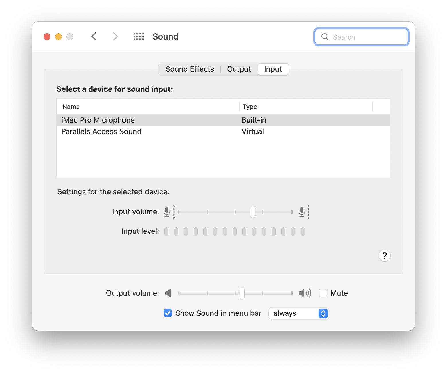The width and height of the screenshot is (447, 373).
Task: Click the Type column header
Action: (x=306, y=107)
